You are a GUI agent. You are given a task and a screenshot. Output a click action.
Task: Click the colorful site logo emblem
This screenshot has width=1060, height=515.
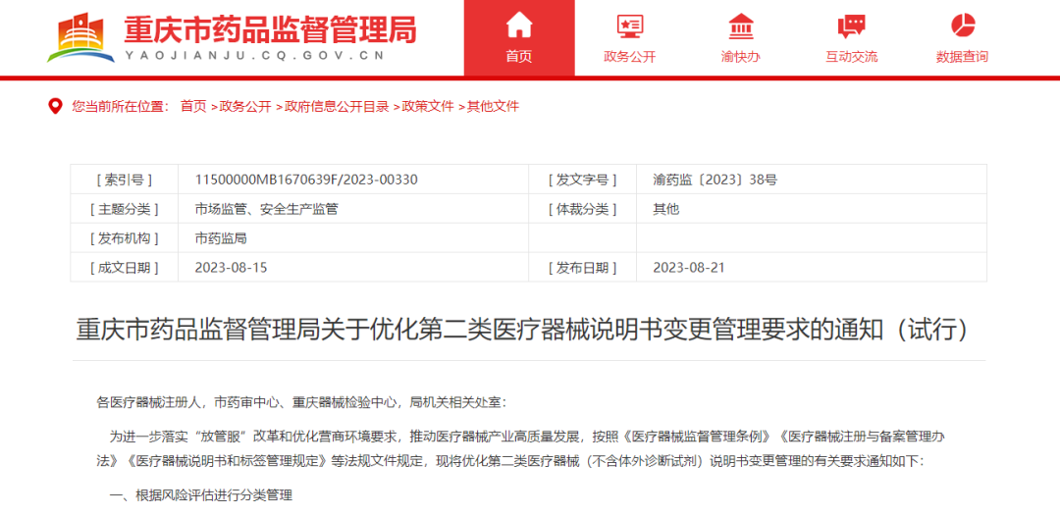81,37
